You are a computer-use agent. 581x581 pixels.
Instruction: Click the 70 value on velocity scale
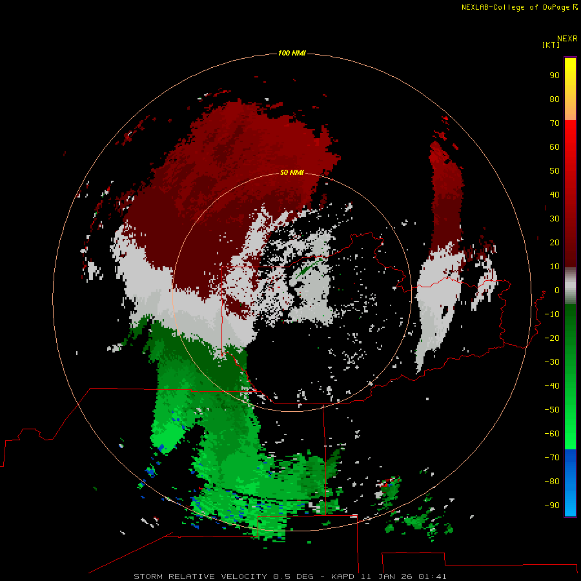click(555, 123)
